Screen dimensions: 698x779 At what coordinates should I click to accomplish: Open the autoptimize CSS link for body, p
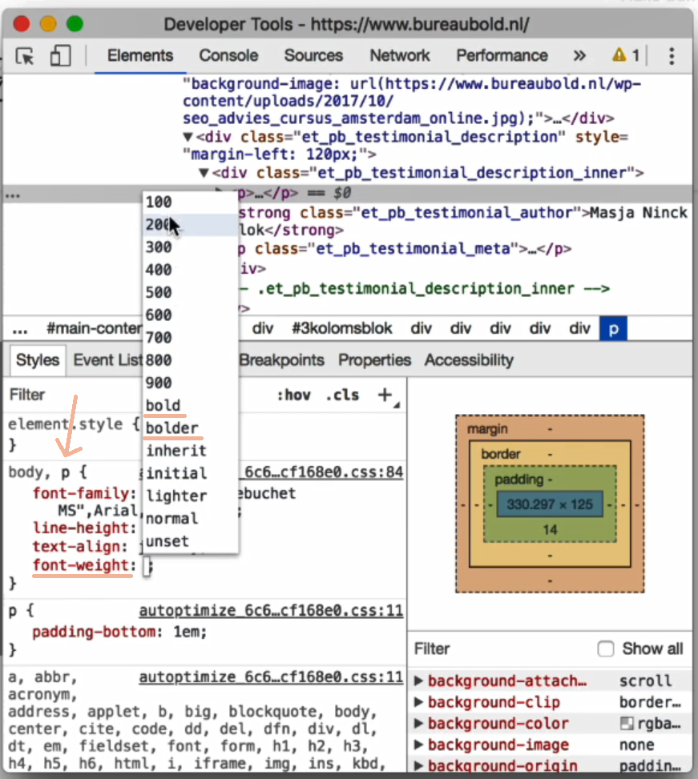[321, 472]
